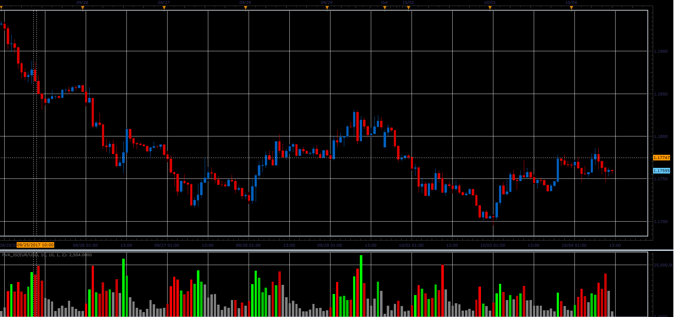Click the 10/02 day marker triangle
Viewport: 674px width, 317px height.
pos(408,8)
